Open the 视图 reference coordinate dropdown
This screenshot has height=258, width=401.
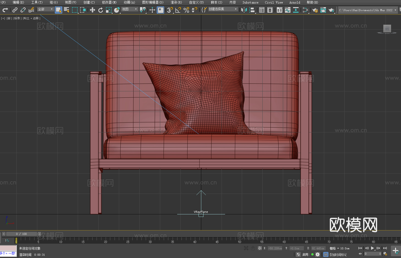[x=130, y=9]
